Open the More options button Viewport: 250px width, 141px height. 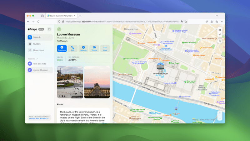[105, 49]
